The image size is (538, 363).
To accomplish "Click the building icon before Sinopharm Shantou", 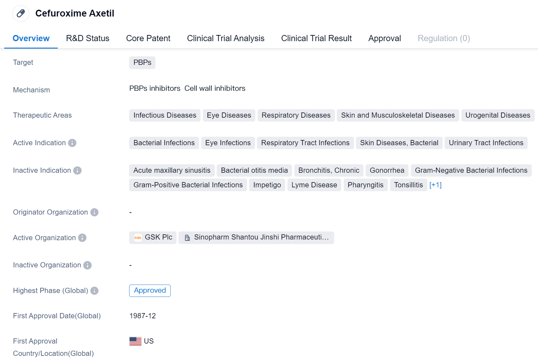I will coord(187,238).
